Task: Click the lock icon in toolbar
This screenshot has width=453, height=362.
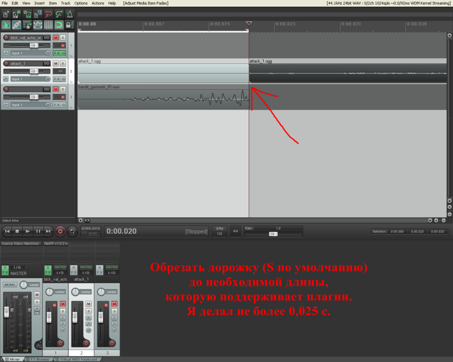Action: [69, 25]
